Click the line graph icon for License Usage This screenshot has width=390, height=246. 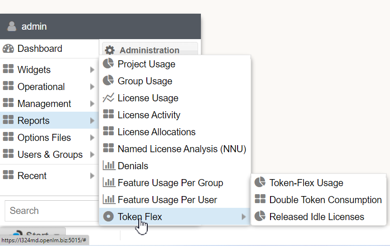coord(108,98)
